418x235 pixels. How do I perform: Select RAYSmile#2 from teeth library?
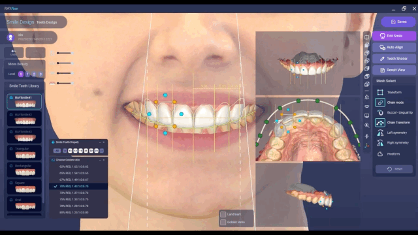(x=24, y=119)
